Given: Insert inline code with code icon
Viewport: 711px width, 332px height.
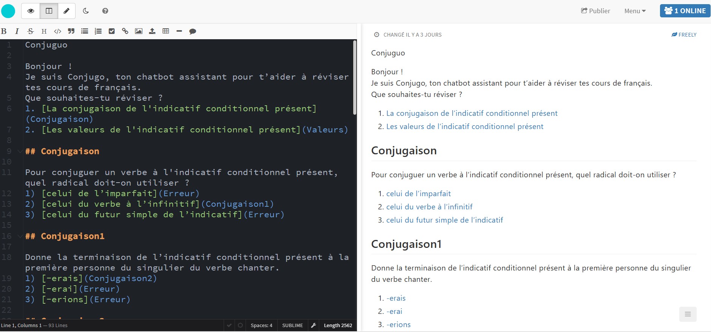Looking at the screenshot, I should click(57, 31).
